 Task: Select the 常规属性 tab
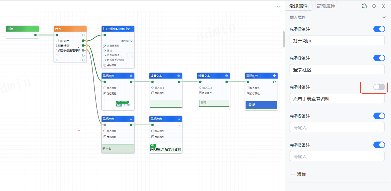coord(298,6)
